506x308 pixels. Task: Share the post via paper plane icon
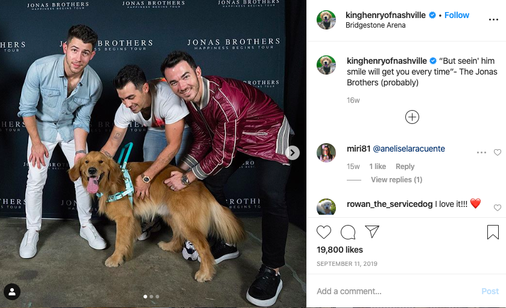coord(372,232)
